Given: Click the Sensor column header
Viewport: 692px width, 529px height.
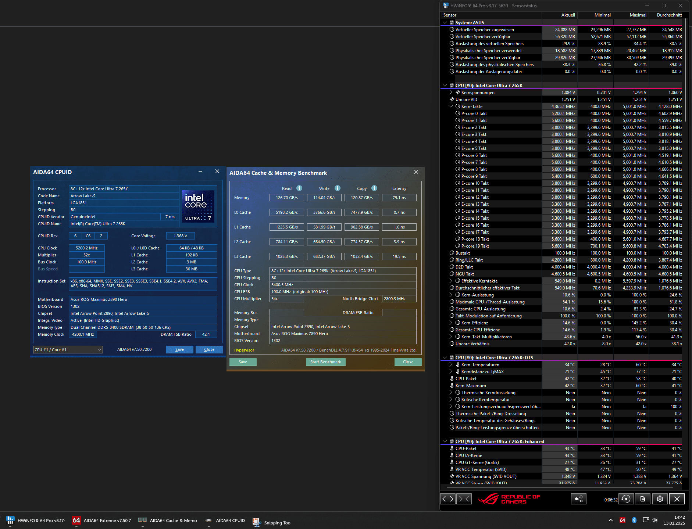Looking at the screenshot, I should pos(491,15).
